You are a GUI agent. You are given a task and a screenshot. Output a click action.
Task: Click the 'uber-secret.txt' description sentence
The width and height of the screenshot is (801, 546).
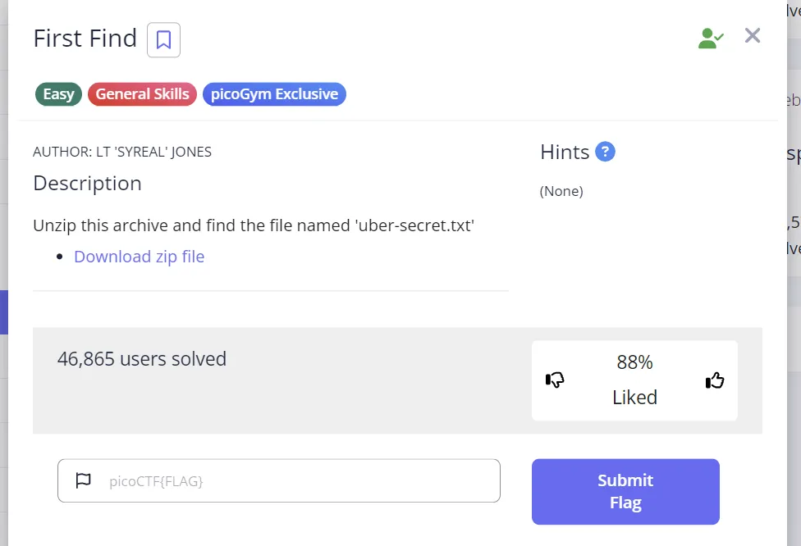point(254,225)
